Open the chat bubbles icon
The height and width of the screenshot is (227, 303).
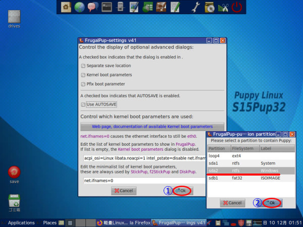click(x=93, y=7)
